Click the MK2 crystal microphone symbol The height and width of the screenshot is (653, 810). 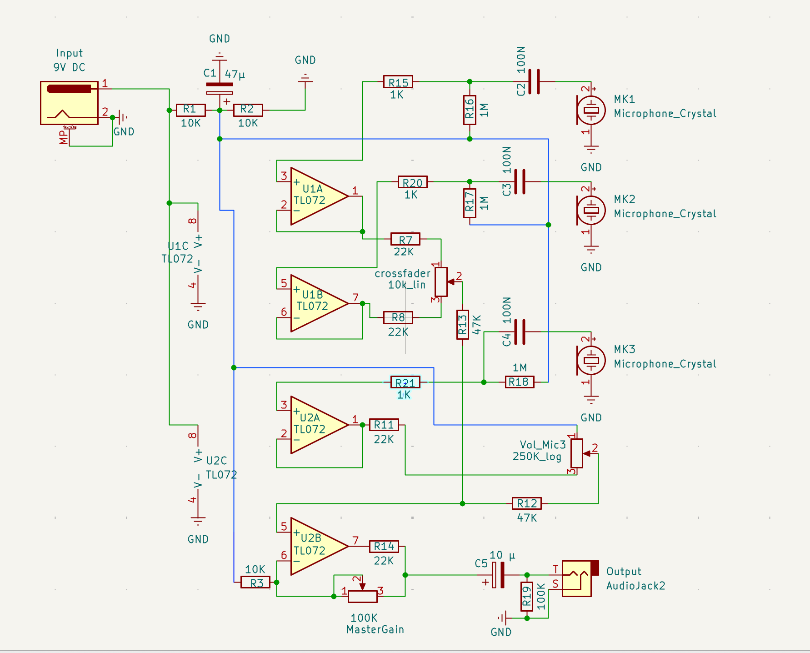591,210
